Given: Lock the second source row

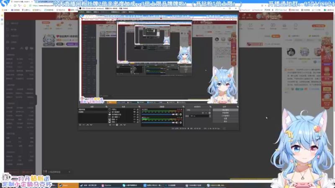Looking at the screenshot, I should pos(137,112).
